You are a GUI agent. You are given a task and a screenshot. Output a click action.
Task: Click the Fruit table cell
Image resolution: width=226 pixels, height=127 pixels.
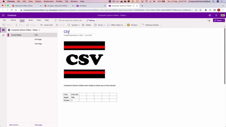point(67,95)
